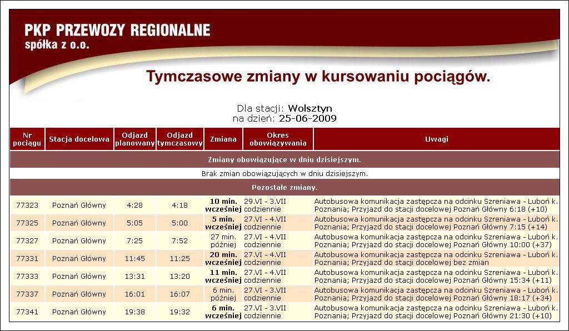
Task: Click the 'Pozostałe zmiany.' section bar
Action: pyautogui.click(x=284, y=187)
